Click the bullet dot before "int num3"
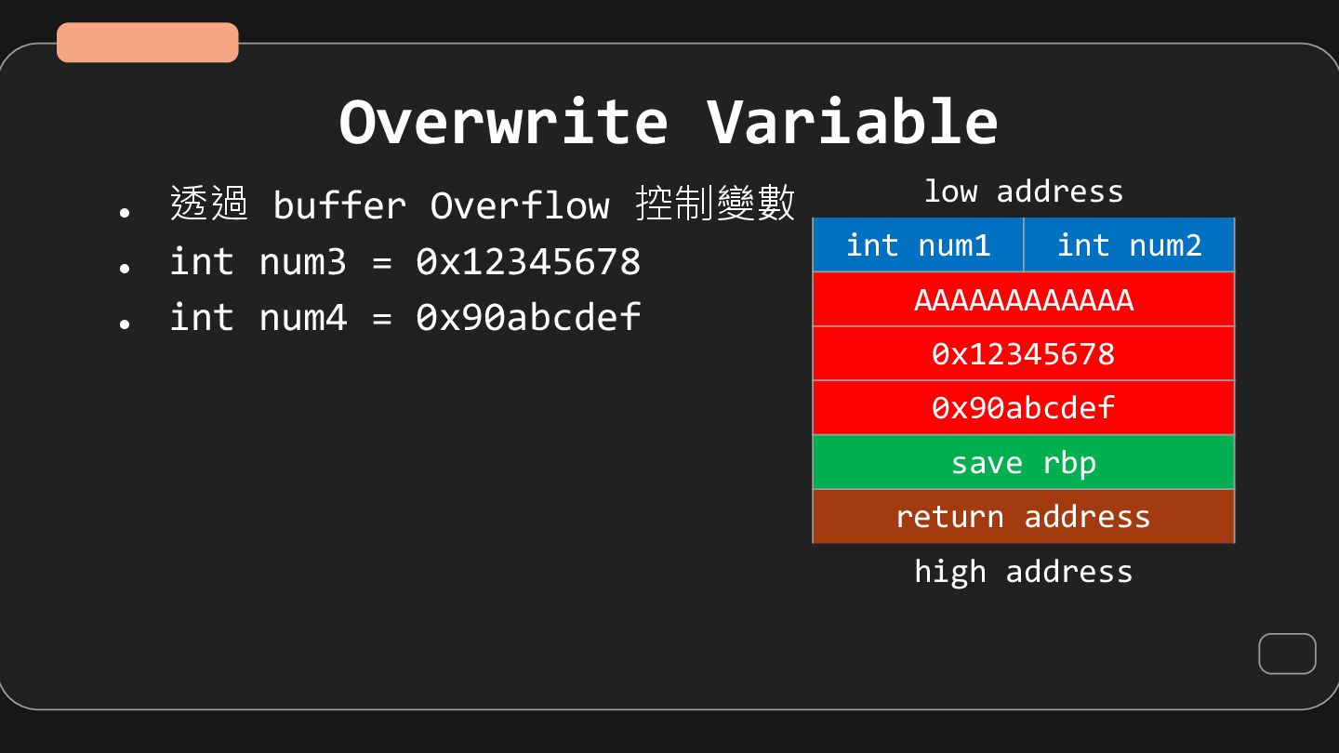The width and height of the screenshot is (1339, 753). coord(125,269)
